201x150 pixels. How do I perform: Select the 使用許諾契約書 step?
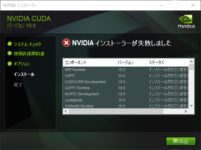tap(29, 53)
